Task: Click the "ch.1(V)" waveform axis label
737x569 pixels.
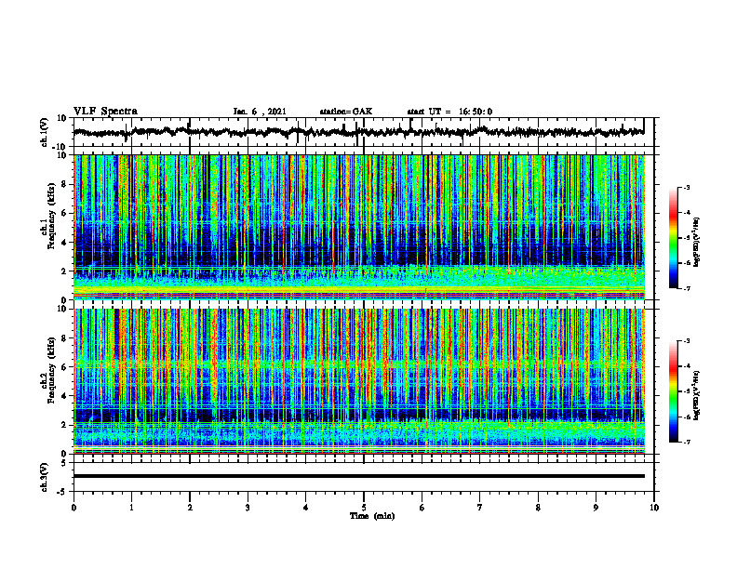Action: (x=45, y=132)
